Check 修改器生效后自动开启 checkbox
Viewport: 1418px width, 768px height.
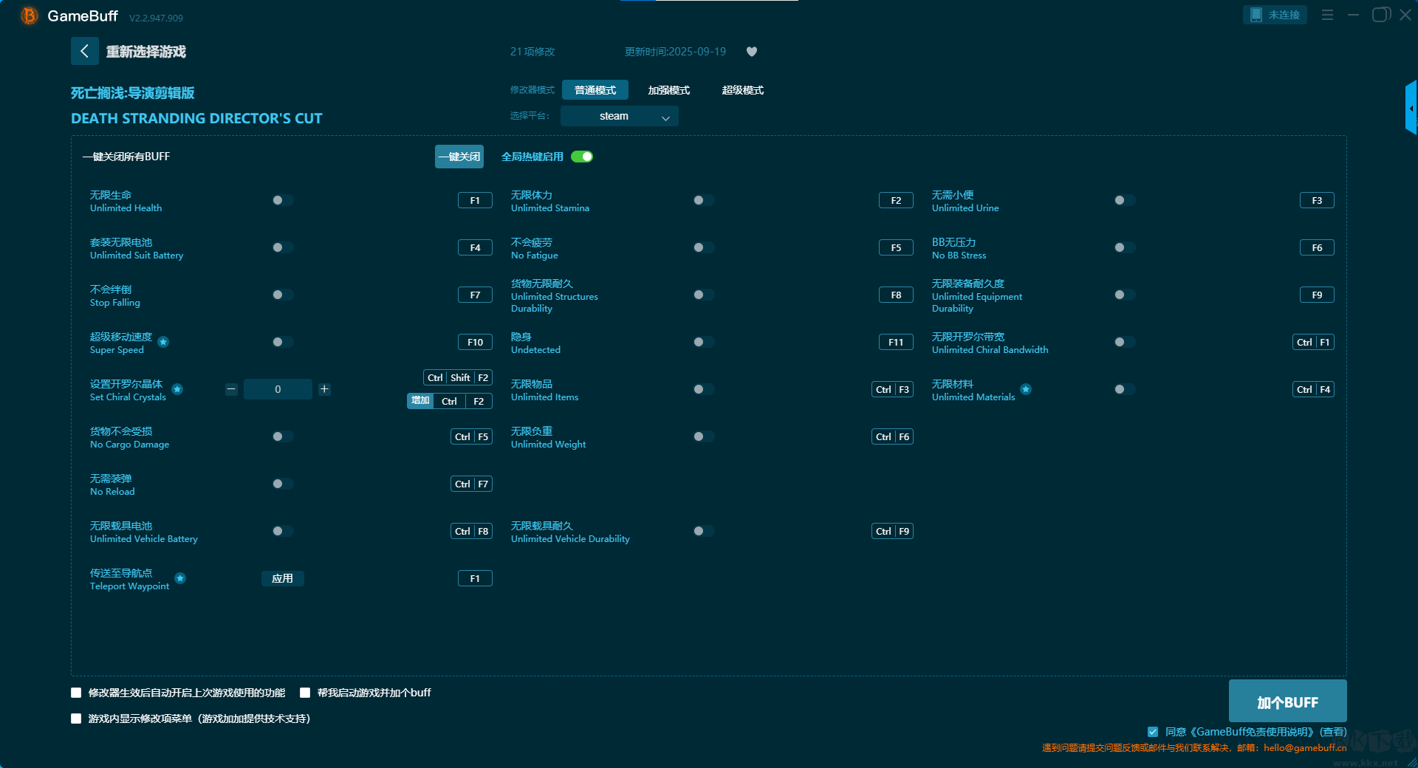(x=76, y=693)
